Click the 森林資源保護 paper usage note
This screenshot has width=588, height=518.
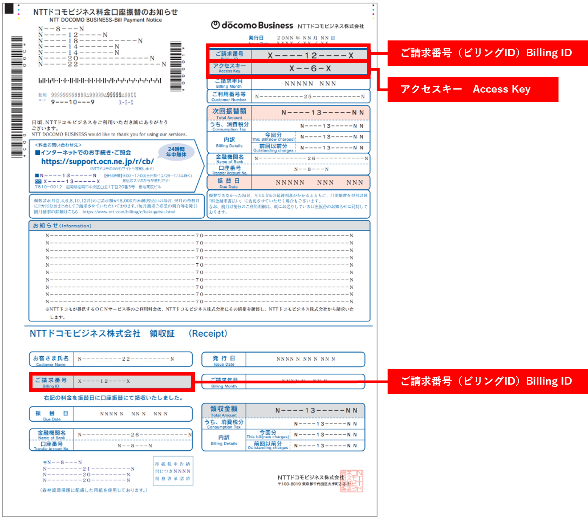click(93, 490)
